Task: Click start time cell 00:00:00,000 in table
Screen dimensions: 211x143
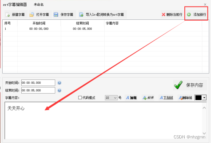Action: pyautogui.click(x=39, y=29)
